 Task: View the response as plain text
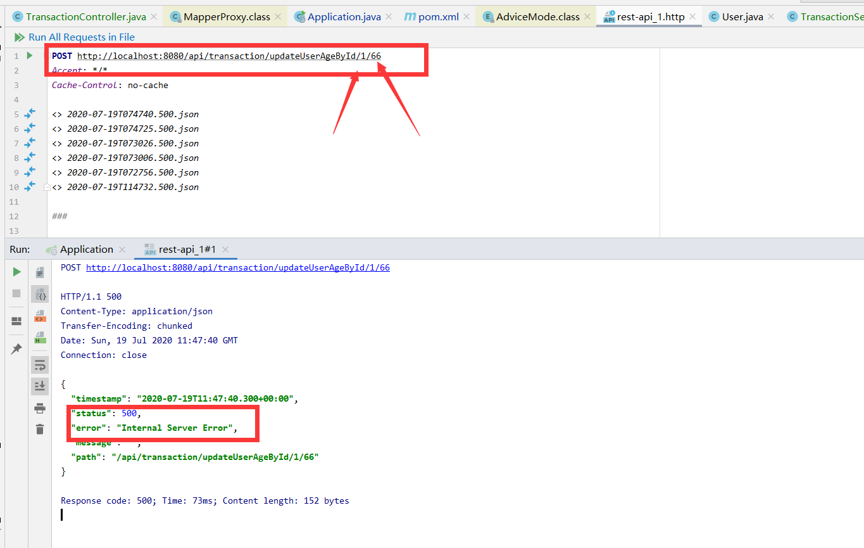click(40, 272)
